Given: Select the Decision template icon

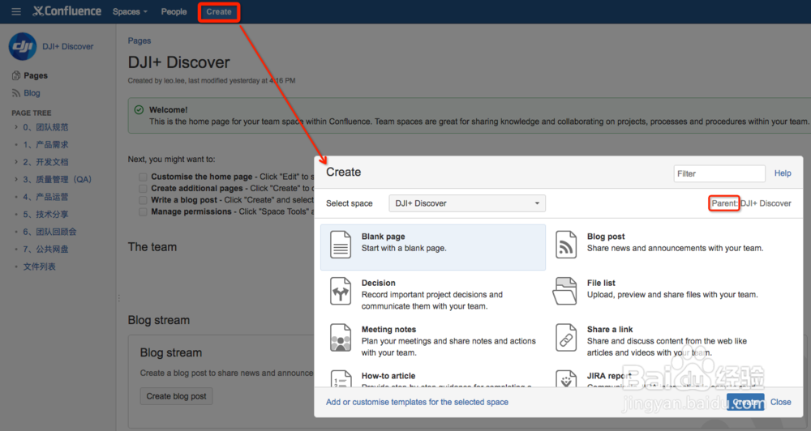Looking at the screenshot, I should (341, 291).
